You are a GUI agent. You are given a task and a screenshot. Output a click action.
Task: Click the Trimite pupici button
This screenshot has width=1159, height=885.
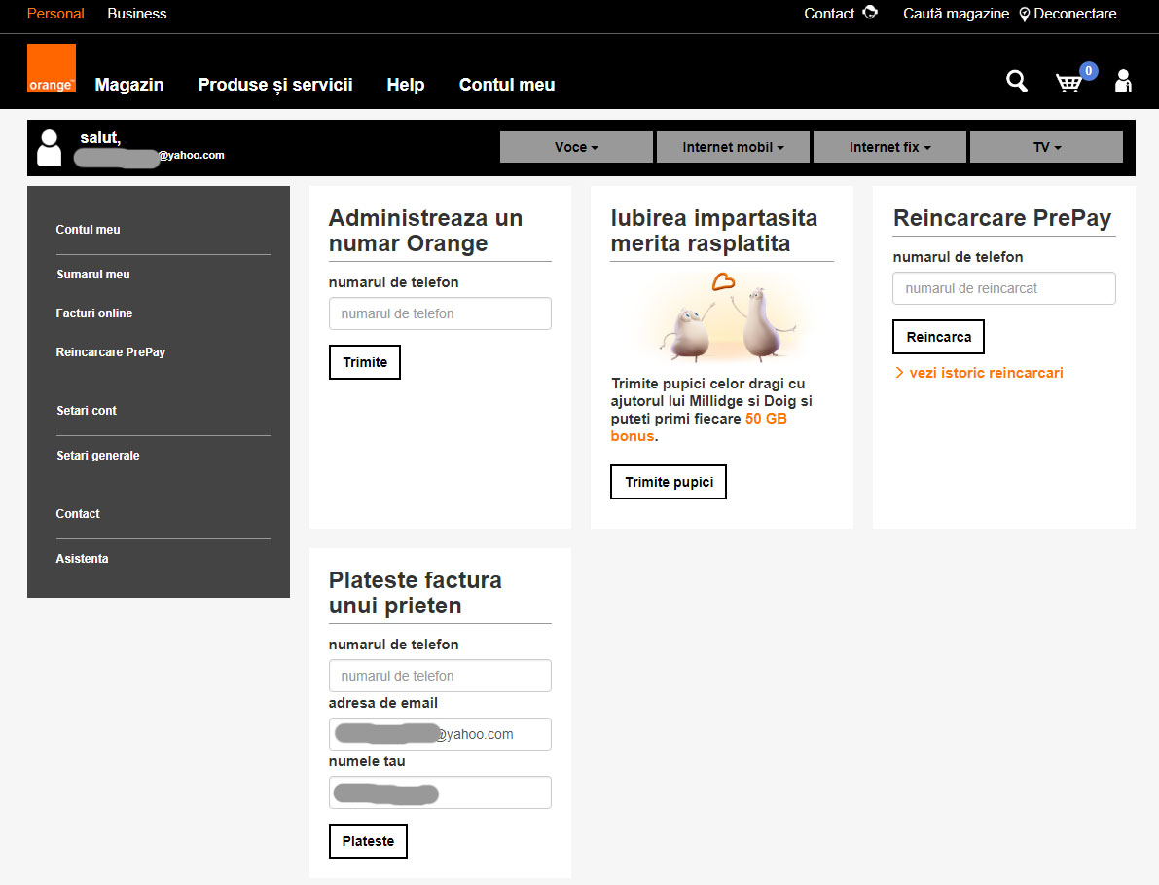(669, 482)
